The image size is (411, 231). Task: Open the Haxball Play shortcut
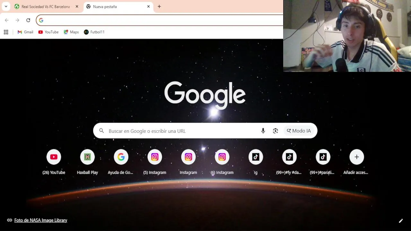[x=87, y=162]
